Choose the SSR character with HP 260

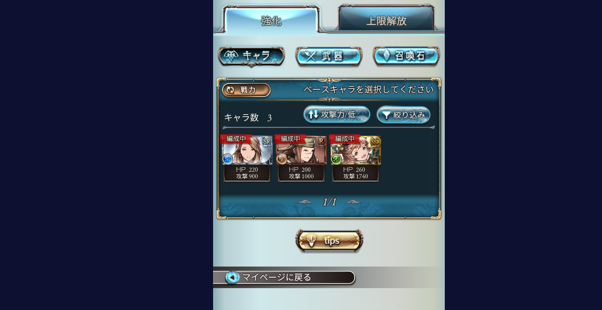click(x=355, y=158)
